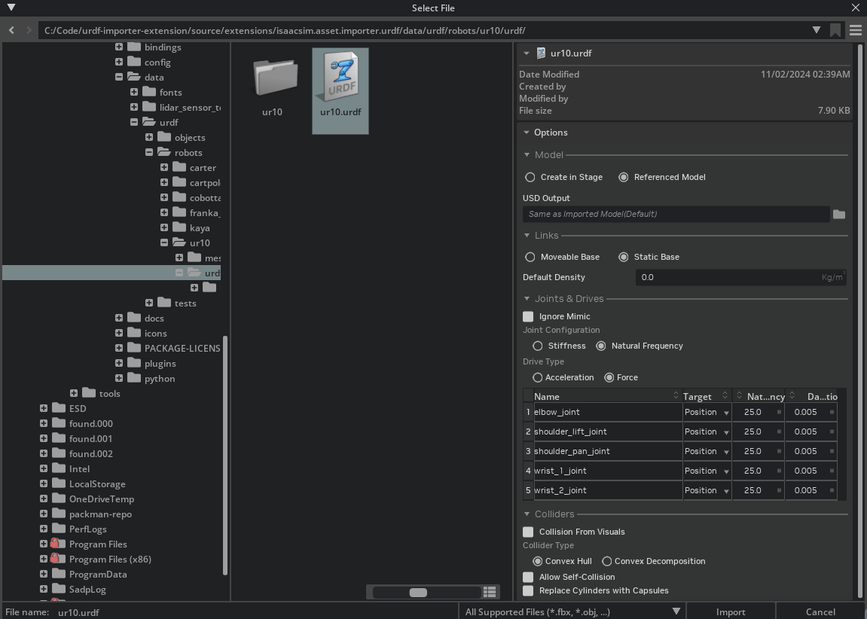This screenshot has width=867, height=619.
Task: Click the Cancel button
Action: [820, 611]
